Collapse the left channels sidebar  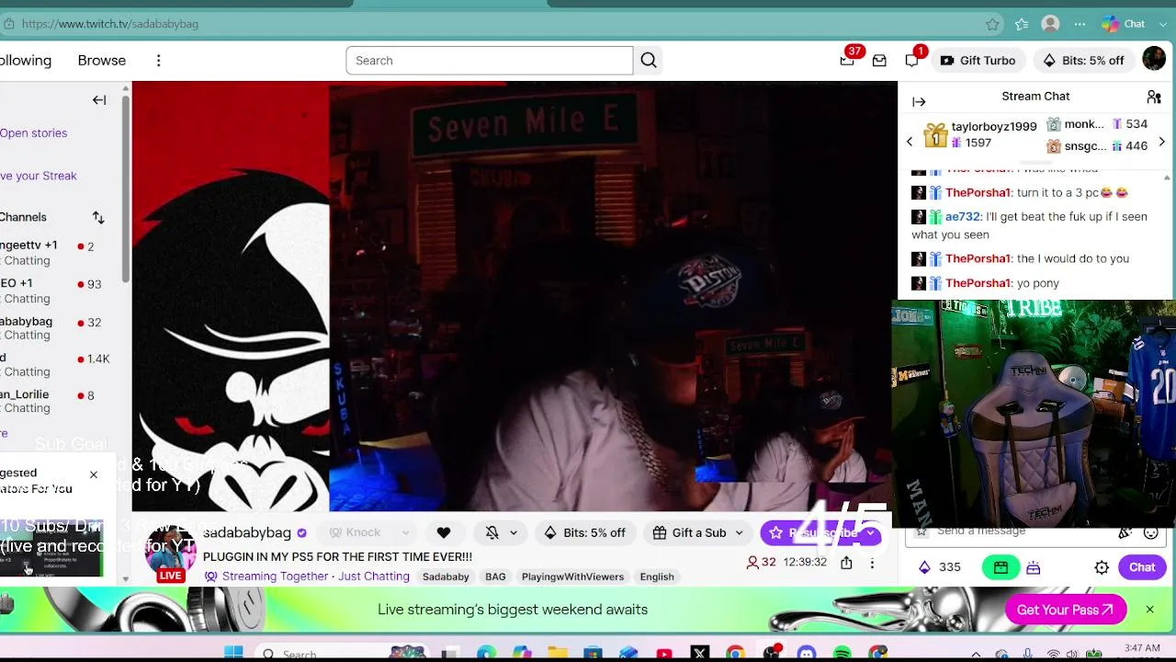point(99,100)
